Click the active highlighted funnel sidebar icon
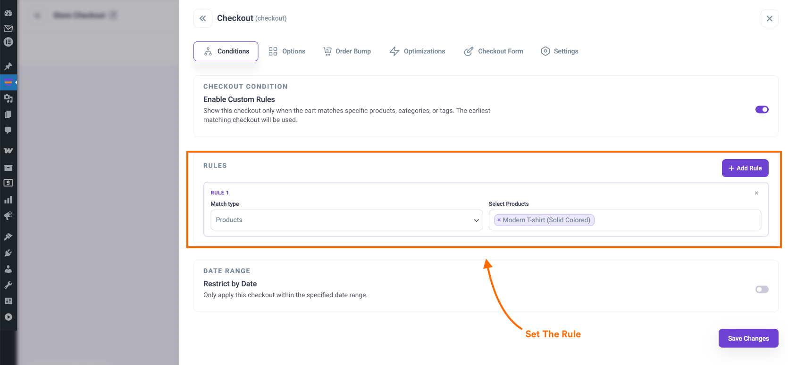Image resolution: width=788 pixels, height=365 pixels. coord(8,82)
